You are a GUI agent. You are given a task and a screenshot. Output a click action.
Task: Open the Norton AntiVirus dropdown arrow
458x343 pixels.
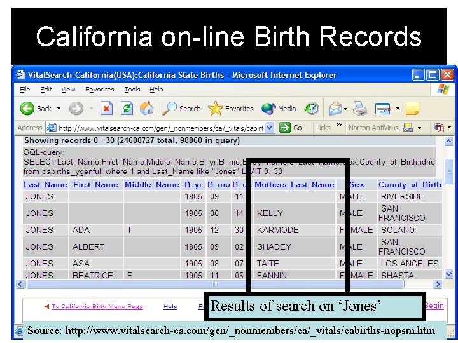point(419,128)
